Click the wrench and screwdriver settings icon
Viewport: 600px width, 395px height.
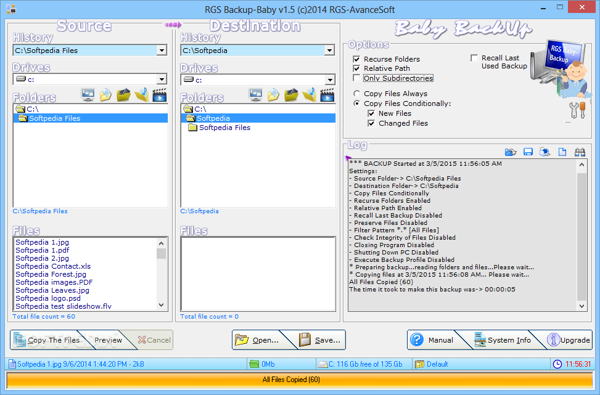(x=577, y=110)
